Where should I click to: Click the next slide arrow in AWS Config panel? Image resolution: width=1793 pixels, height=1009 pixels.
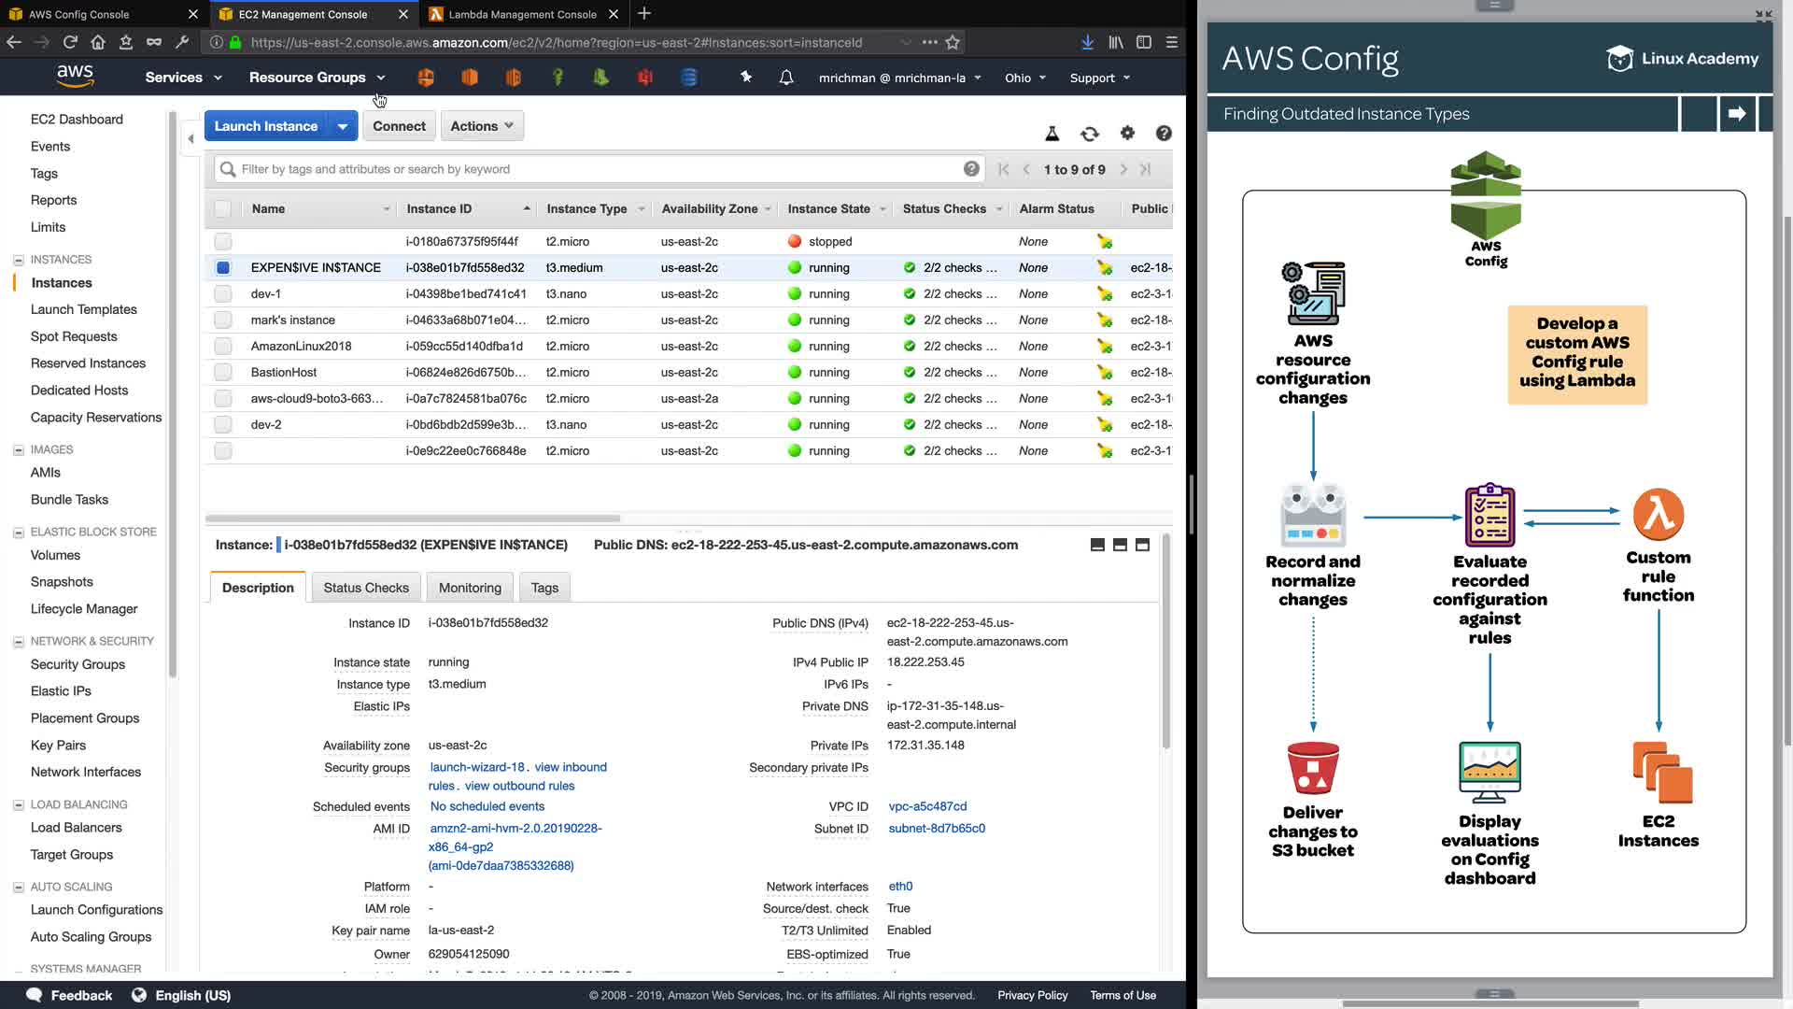click(x=1737, y=114)
